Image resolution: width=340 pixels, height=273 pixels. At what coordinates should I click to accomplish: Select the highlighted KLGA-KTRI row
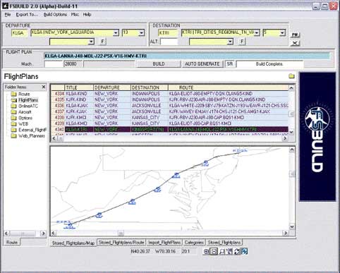(x=169, y=129)
